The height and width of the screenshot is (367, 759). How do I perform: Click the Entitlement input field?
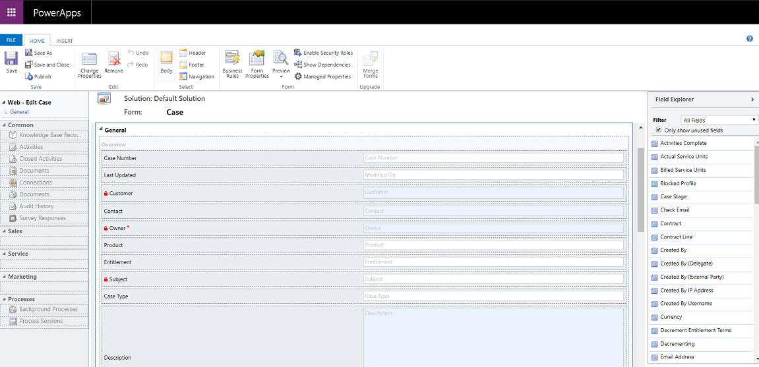(493, 262)
